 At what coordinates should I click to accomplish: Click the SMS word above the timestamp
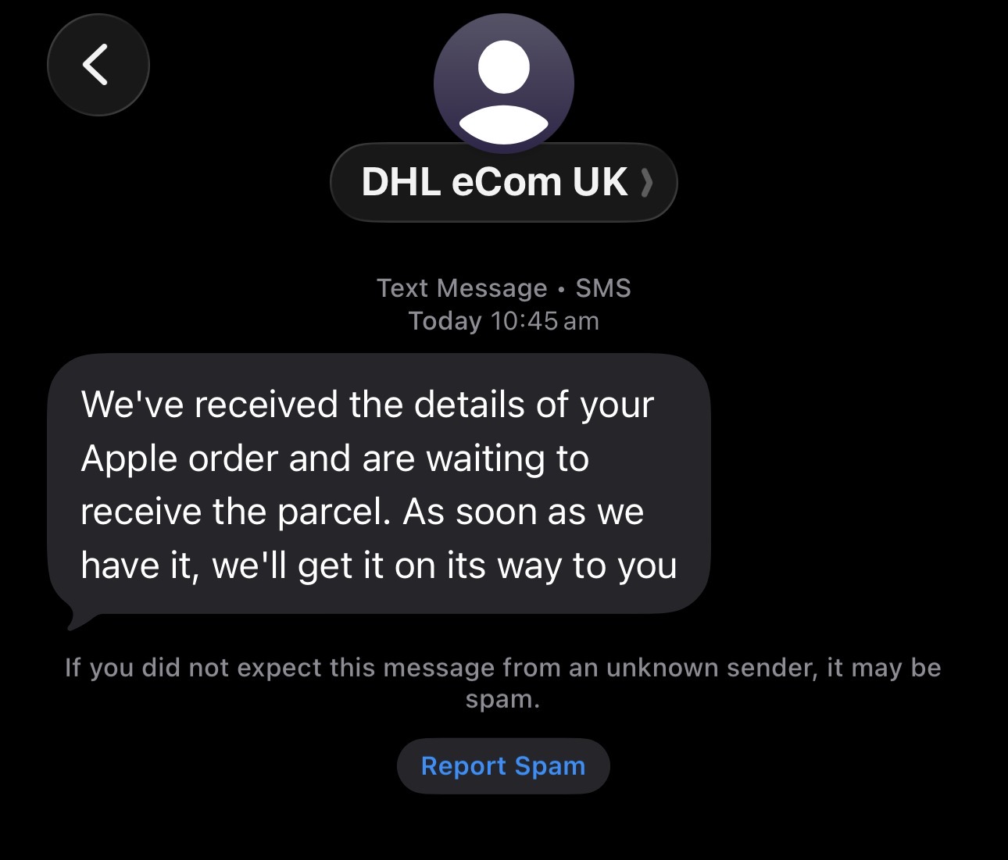tap(603, 288)
